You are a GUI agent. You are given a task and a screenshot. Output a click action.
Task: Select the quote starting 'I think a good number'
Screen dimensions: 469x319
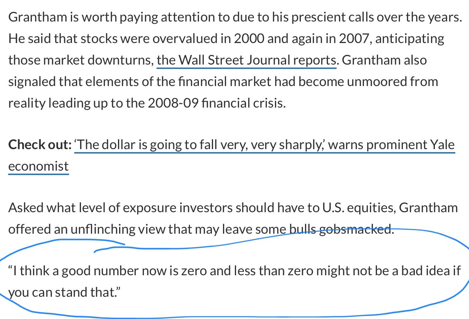234,282
